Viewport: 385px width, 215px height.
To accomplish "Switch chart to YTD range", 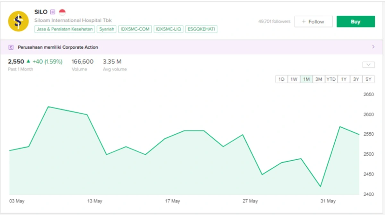I will tap(331, 79).
